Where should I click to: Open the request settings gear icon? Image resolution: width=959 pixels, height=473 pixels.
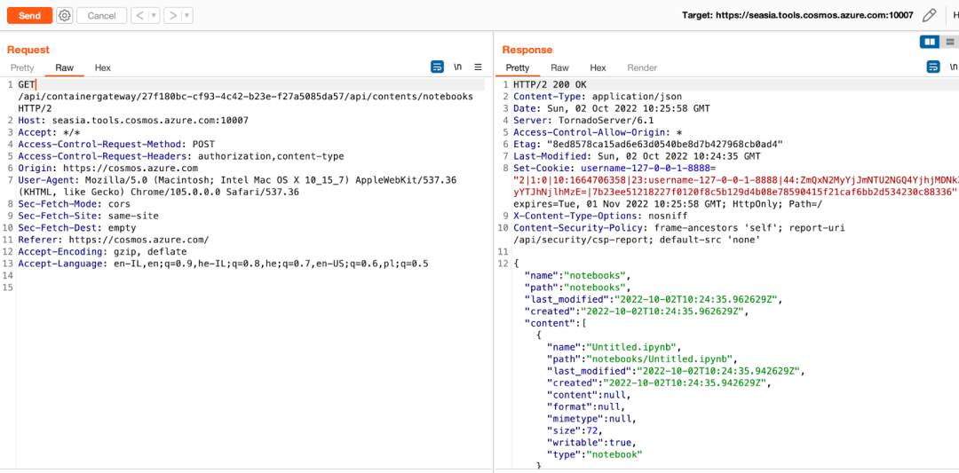[x=64, y=16]
